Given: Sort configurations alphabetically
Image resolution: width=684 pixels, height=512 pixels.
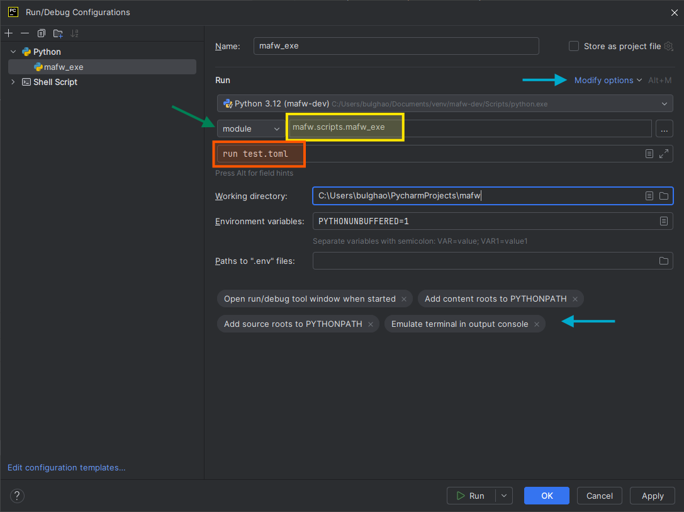Looking at the screenshot, I should [75, 33].
